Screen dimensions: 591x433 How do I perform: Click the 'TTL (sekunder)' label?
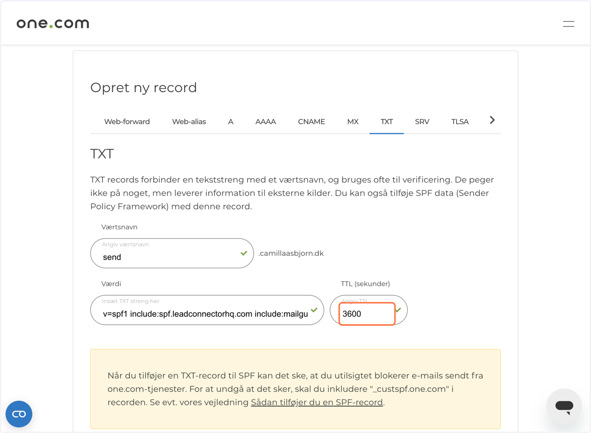click(365, 283)
